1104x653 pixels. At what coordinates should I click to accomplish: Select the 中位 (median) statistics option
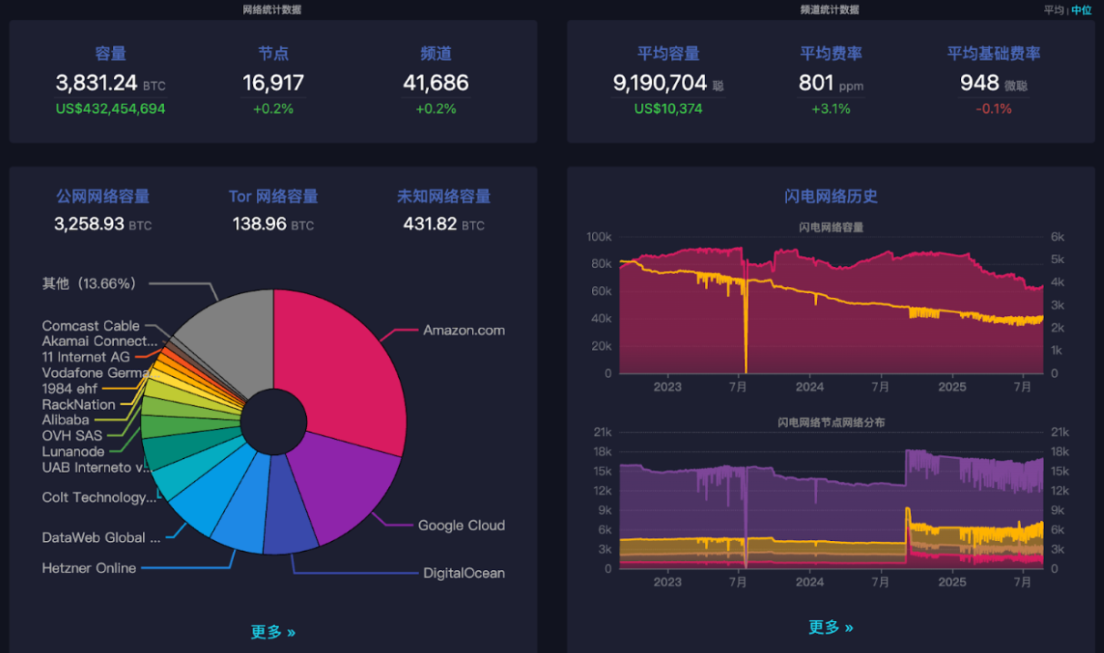(1081, 10)
